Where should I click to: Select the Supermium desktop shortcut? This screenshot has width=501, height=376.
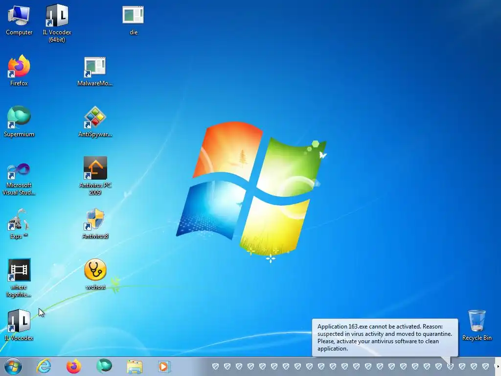coord(19,121)
